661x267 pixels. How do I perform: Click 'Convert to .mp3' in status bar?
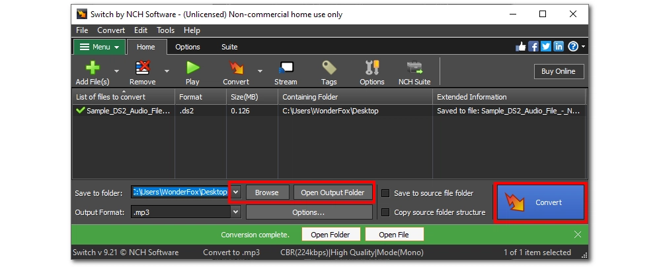pyautogui.click(x=231, y=252)
